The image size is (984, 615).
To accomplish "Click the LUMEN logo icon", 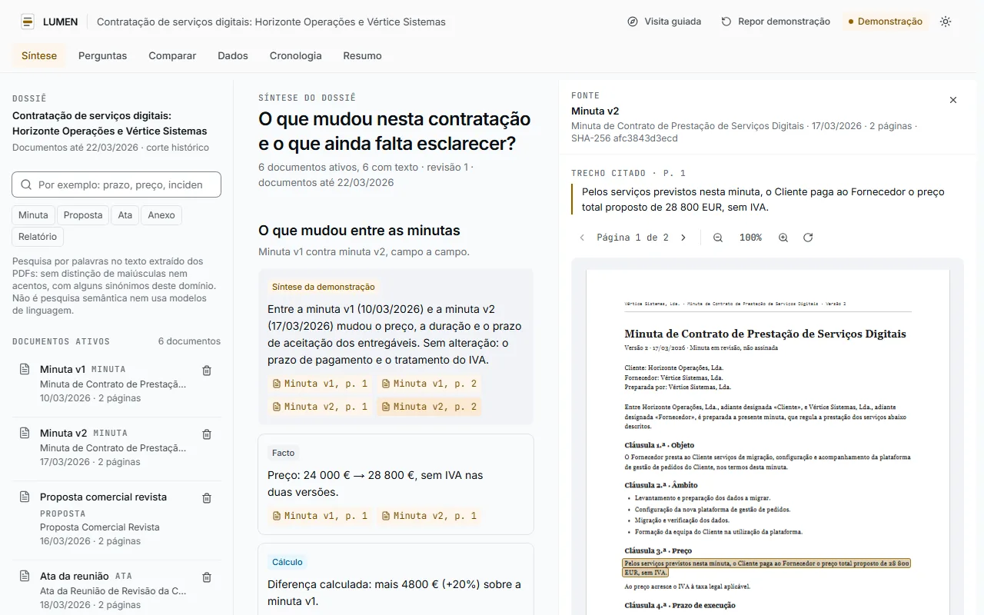I will (28, 22).
